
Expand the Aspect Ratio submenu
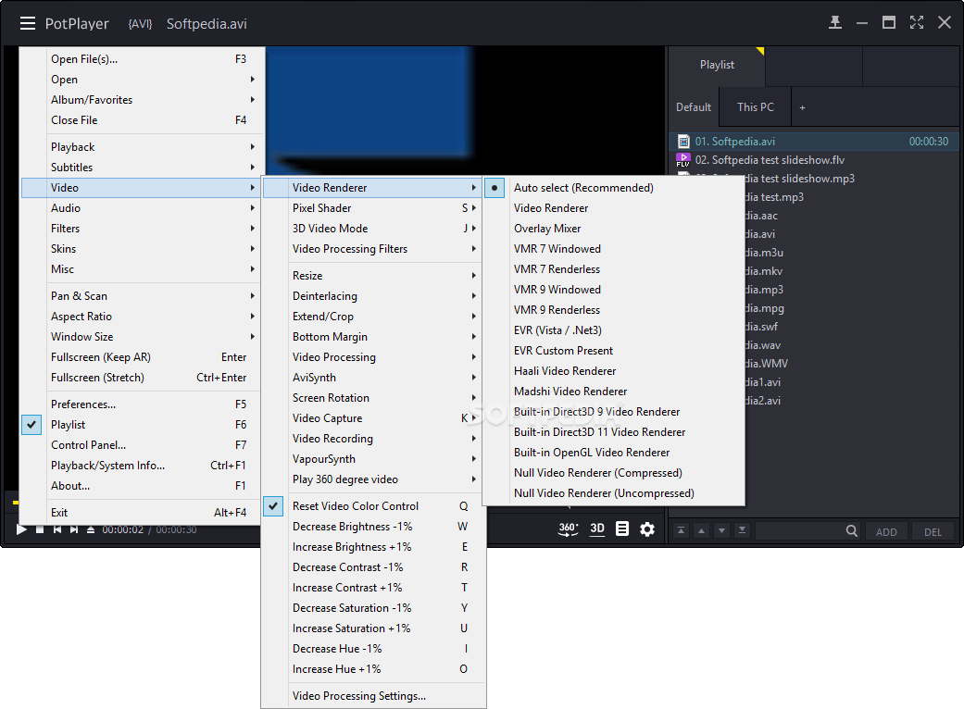point(142,317)
